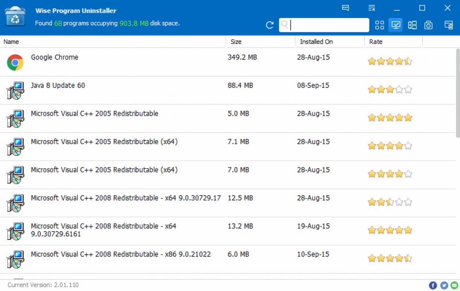Open the Twitter share icon
The width and height of the screenshot is (460, 291).
click(x=444, y=285)
